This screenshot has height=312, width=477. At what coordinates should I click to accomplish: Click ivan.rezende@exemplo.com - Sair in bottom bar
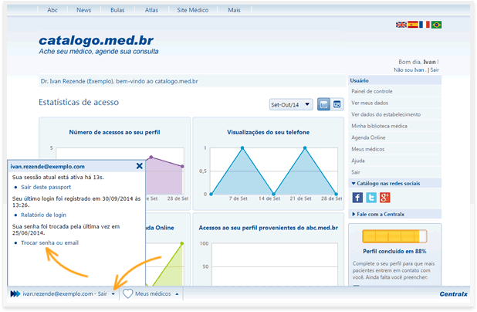65,294
